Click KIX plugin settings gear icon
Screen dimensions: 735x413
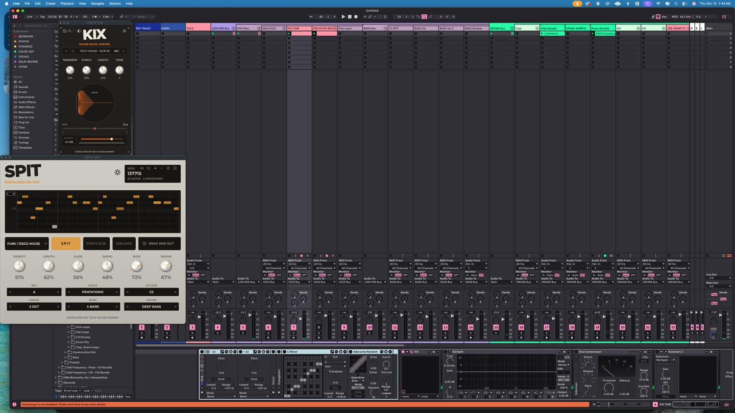tap(125, 31)
